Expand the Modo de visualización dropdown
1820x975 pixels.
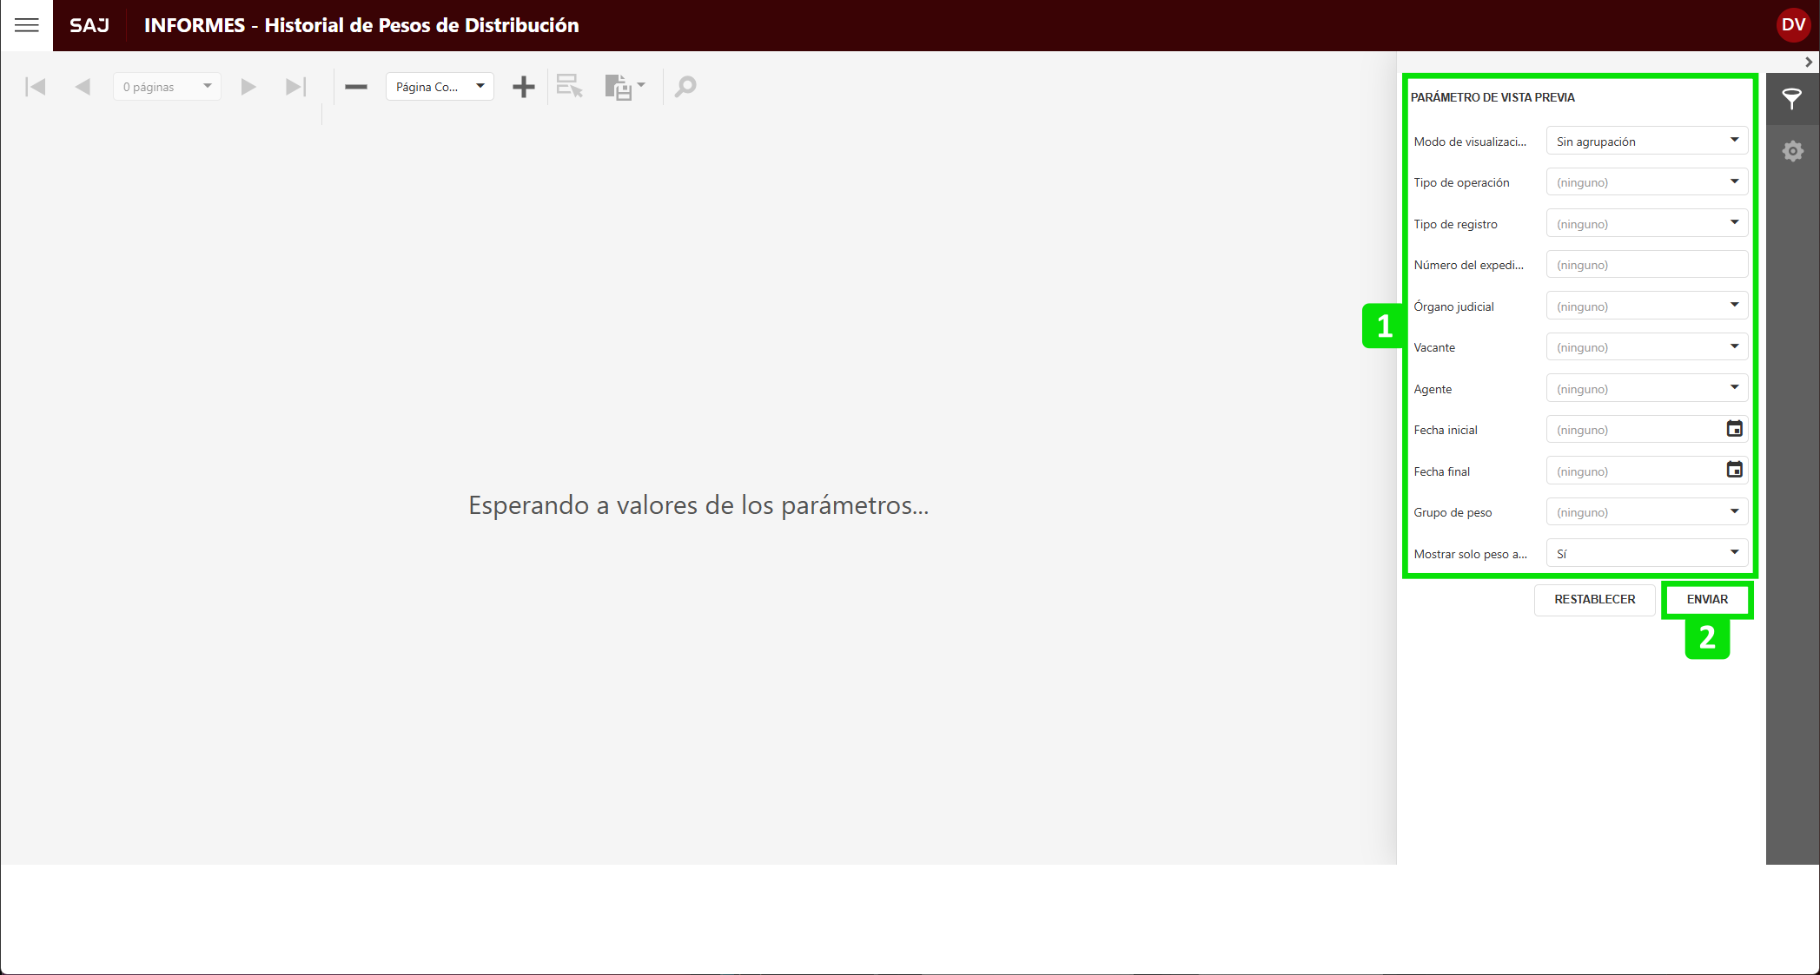pyautogui.click(x=1646, y=141)
